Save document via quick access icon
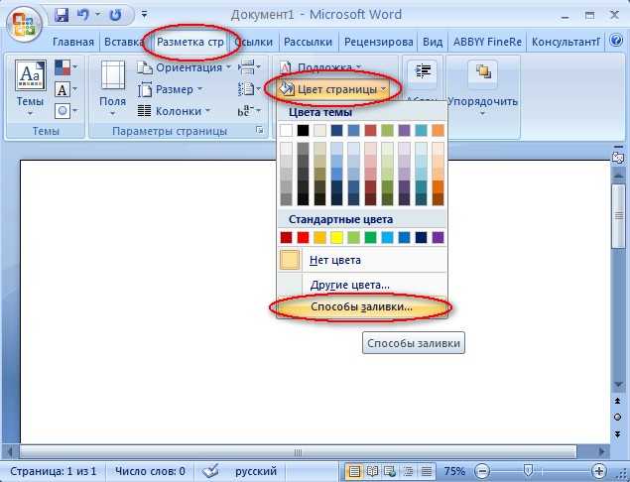 (x=62, y=15)
